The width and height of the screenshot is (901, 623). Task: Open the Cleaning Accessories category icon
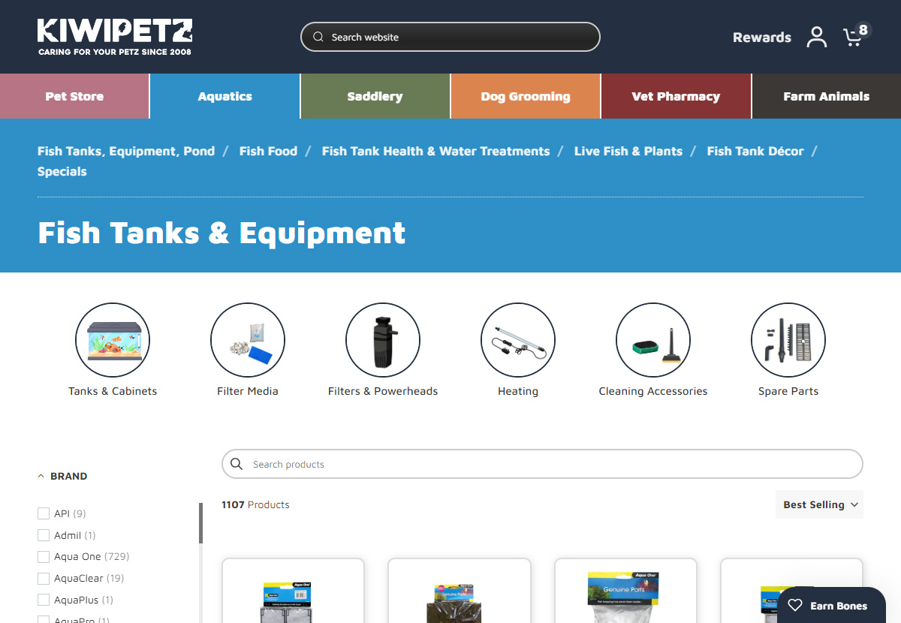653,340
